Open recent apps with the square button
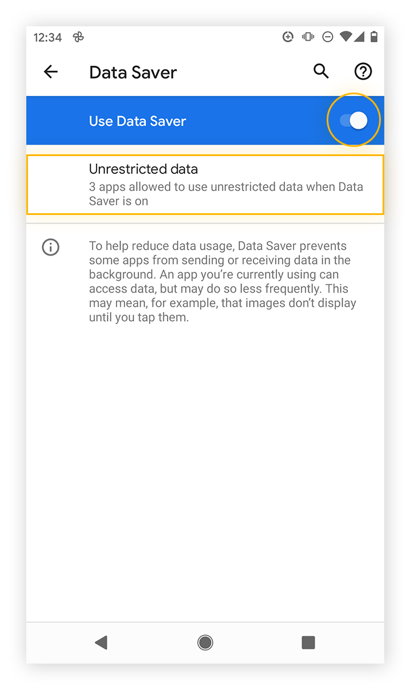Screen dimensions: 410x686 click(x=308, y=642)
